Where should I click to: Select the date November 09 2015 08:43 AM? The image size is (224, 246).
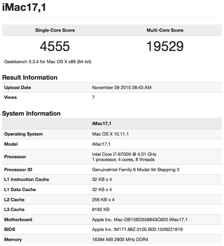click(122, 88)
